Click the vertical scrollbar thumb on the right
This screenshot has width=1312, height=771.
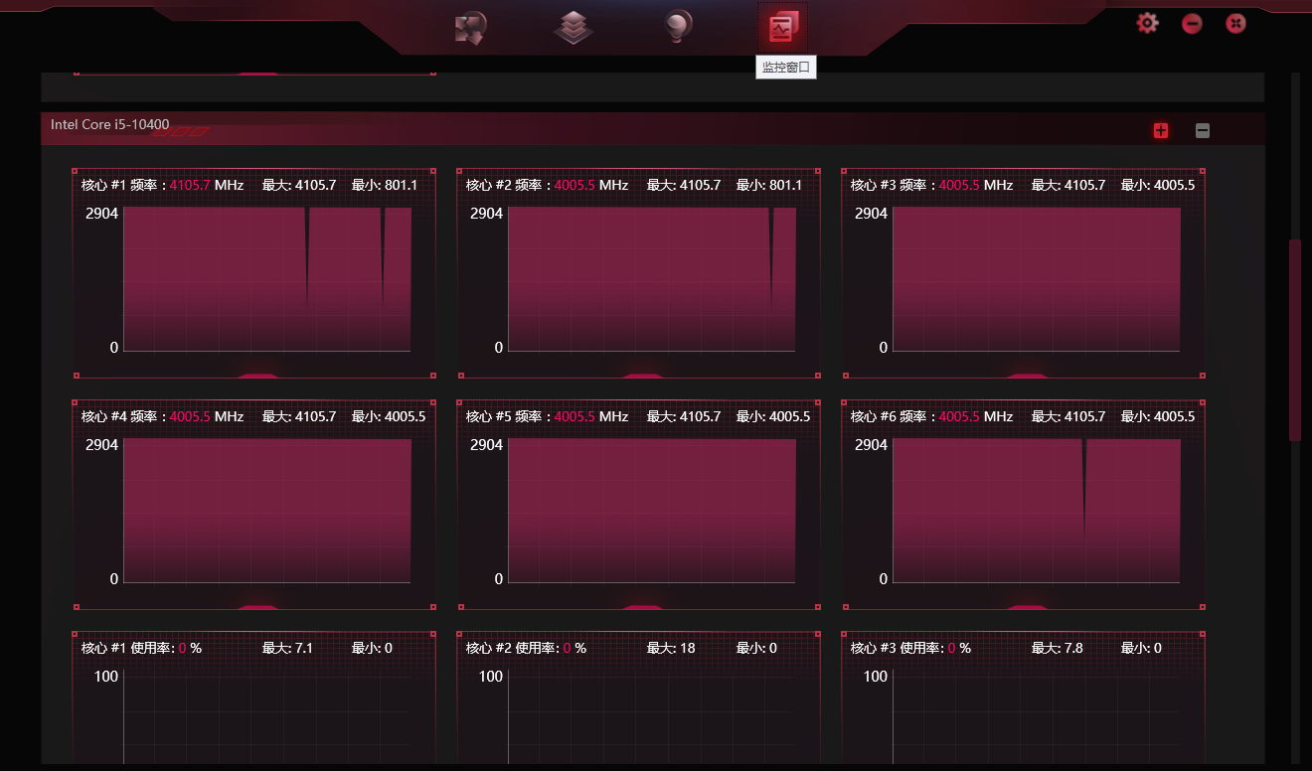[x=1295, y=340]
